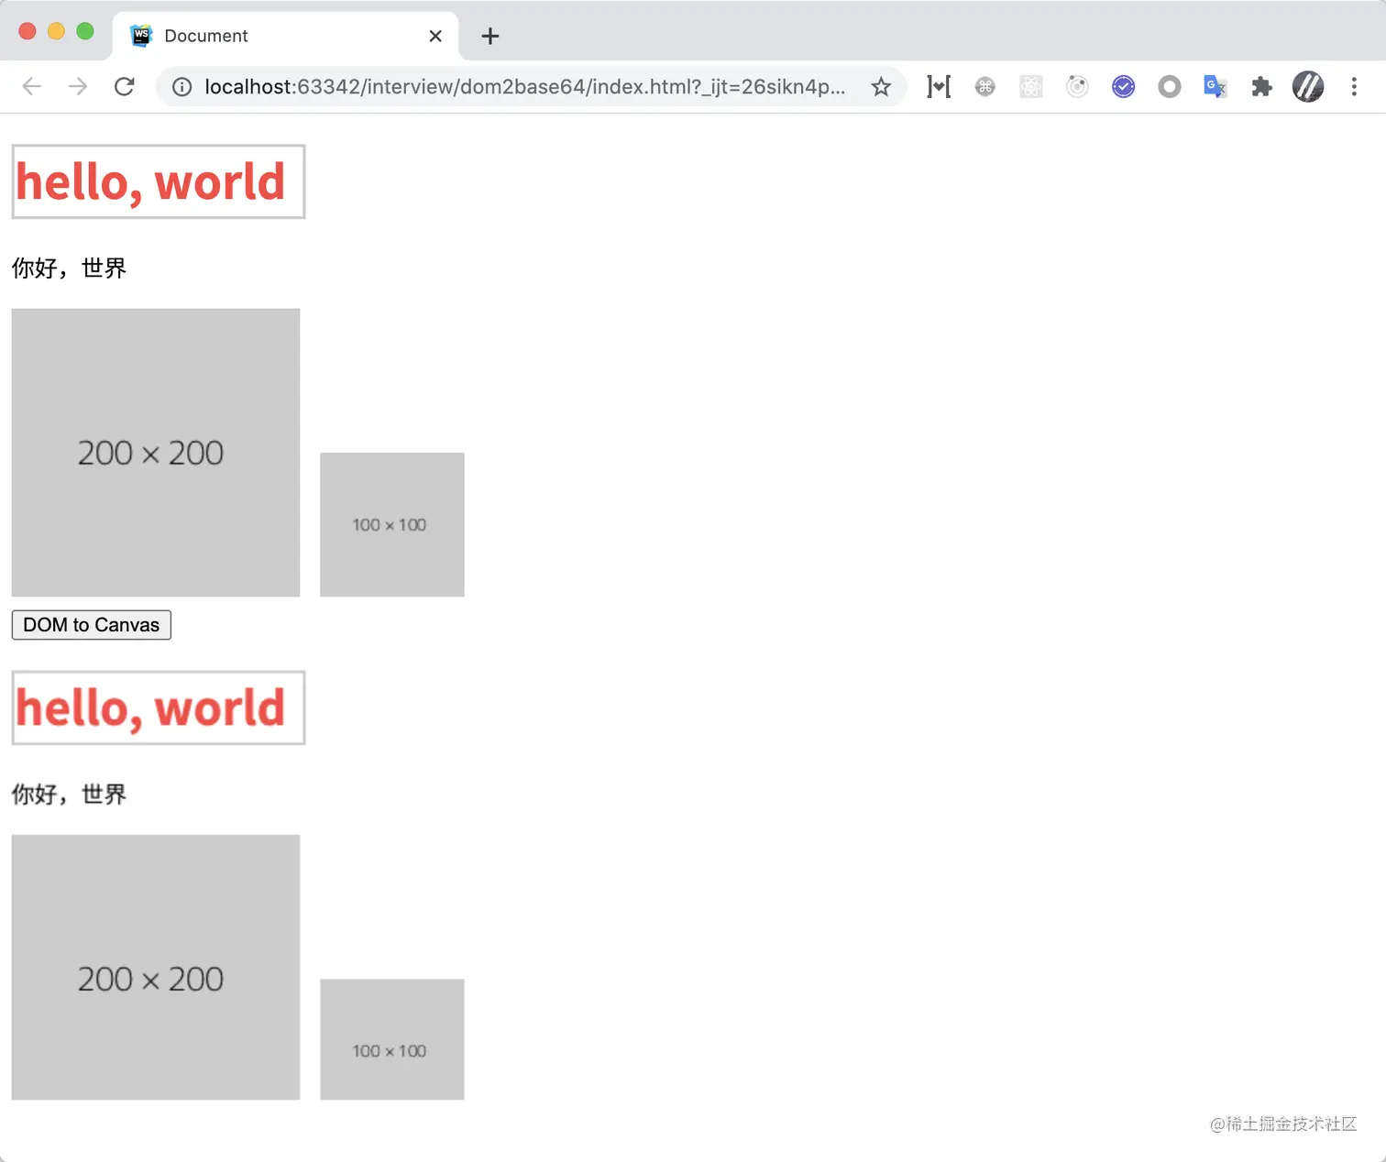The image size is (1386, 1162).
Task: Click the command-key extension icon
Action: click(985, 86)
